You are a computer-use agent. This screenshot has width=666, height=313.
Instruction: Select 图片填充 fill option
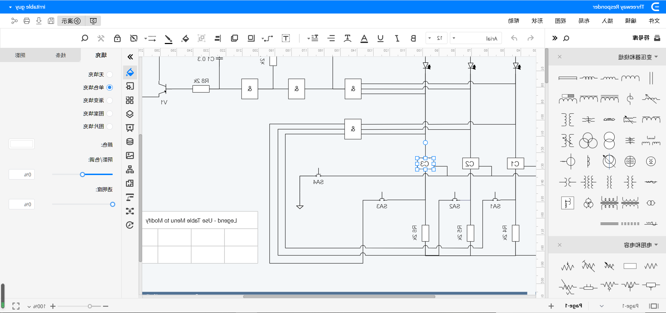[98, 127]
